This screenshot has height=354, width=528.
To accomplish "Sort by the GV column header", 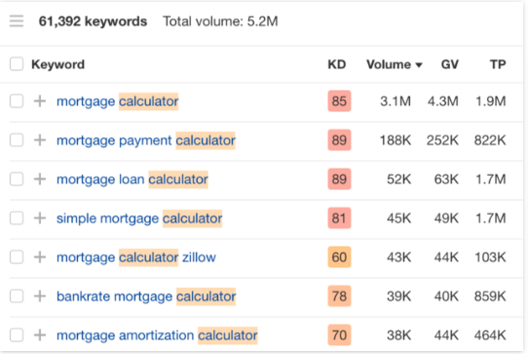I will click(x=450, y=64).
